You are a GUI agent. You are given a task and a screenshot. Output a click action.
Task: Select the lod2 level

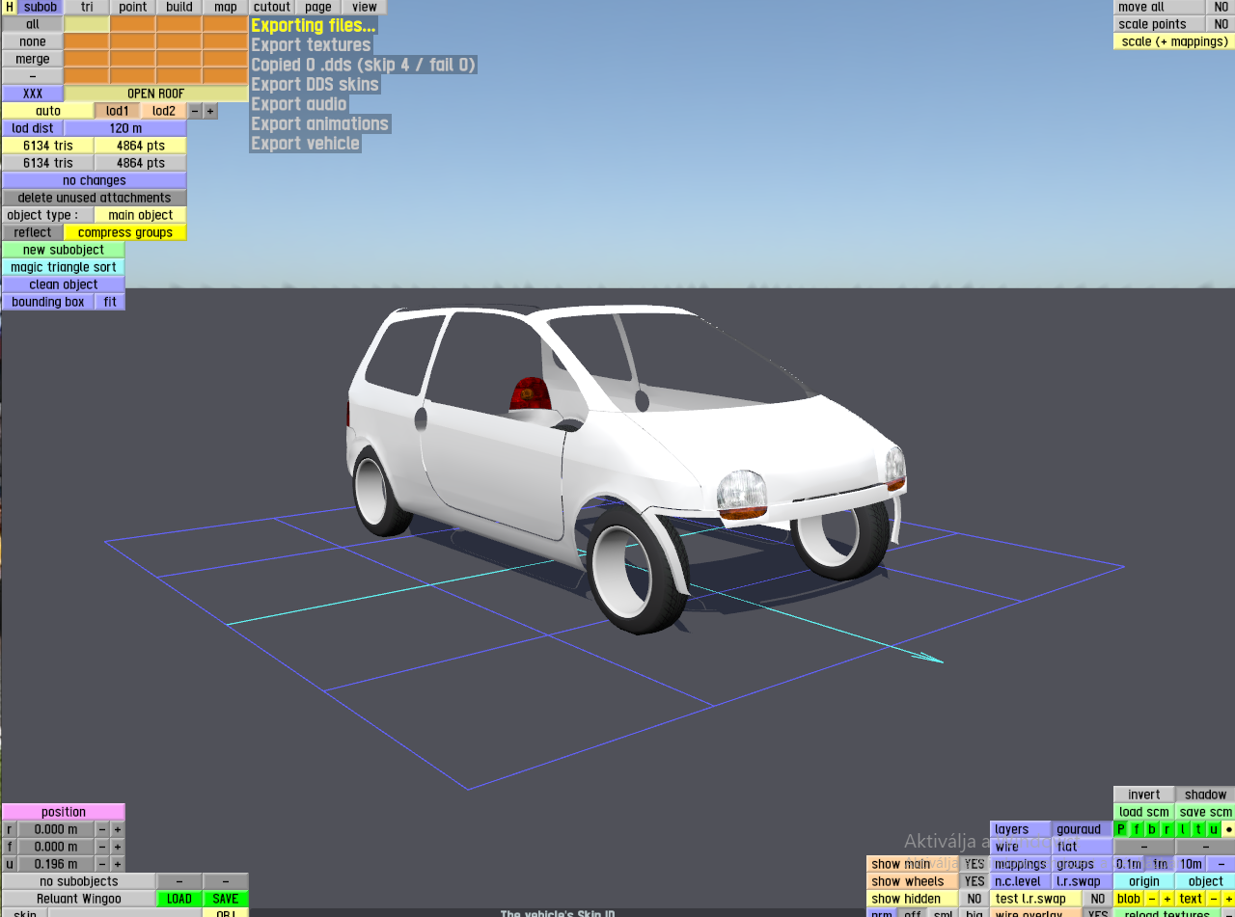coord(164,111)
